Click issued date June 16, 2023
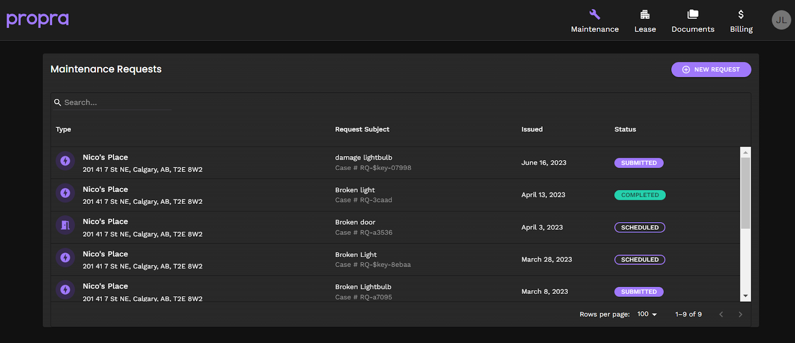The image size is (795, 343). 544,163
